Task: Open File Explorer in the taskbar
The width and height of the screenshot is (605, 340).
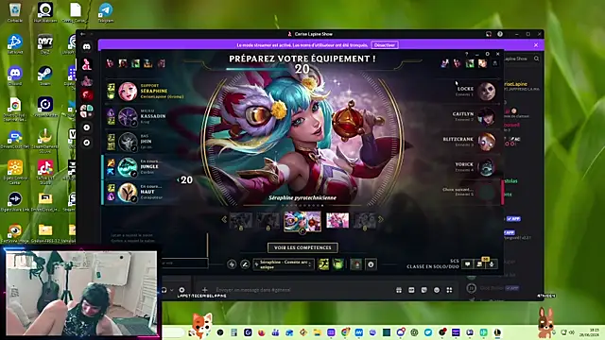Action: 318,332
